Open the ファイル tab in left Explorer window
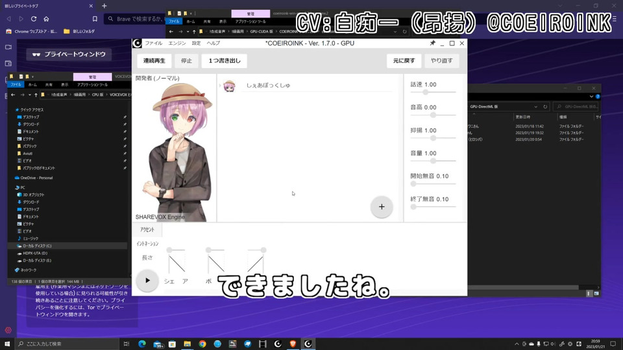 [16, 85]
